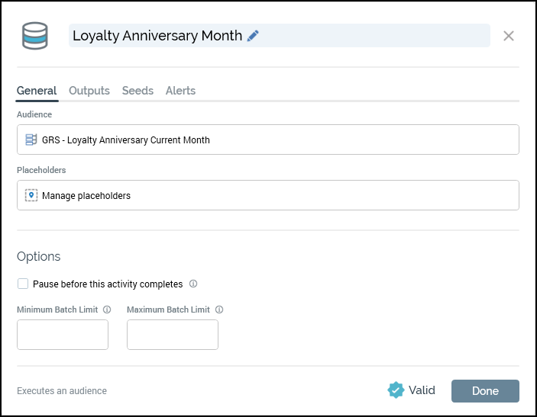
Task: Click the audience database icon in header
Action: (35, 36)
